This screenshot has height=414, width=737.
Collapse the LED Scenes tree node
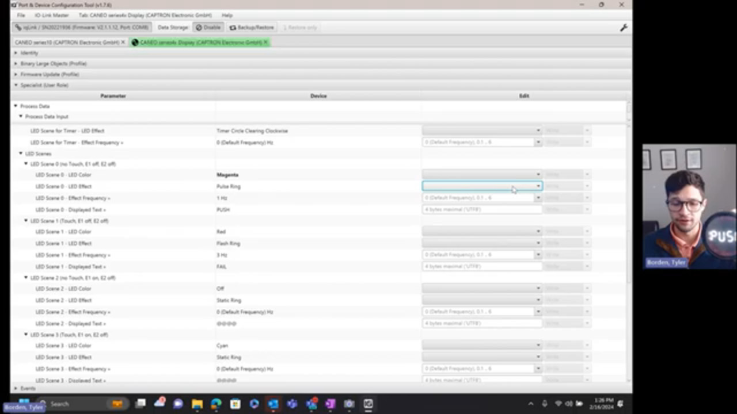(21, 154)
